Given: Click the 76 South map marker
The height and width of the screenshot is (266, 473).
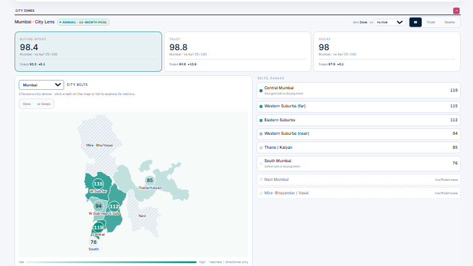Looking at the screenshot, I should point(93,242).
